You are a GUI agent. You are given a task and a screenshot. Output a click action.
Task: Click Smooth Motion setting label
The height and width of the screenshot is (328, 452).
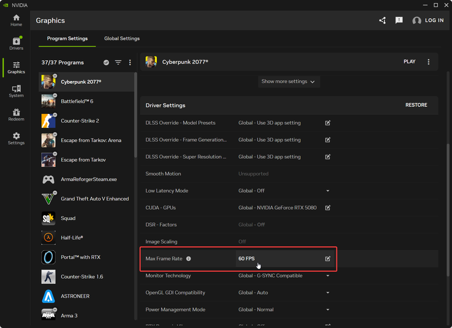coord(163,174)
